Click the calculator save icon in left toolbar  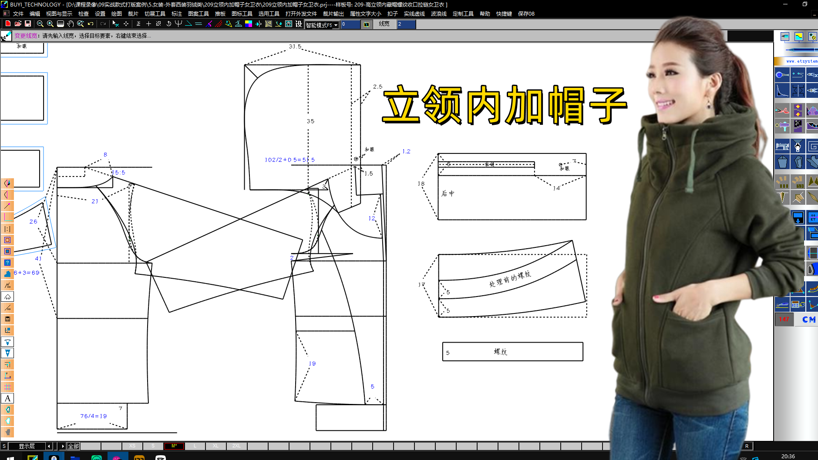(x=7, y=319)
